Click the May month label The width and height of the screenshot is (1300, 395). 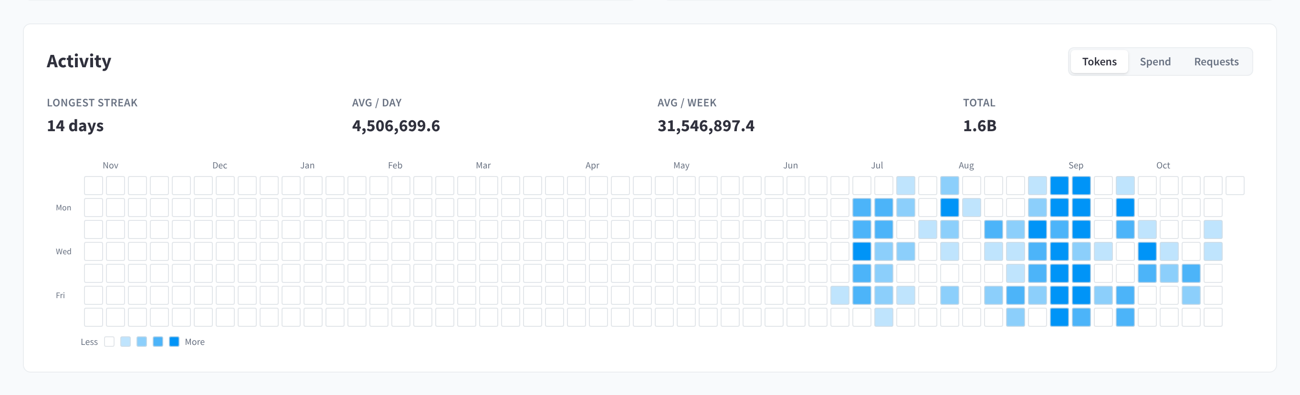pyautogui.click(x=681, y=166)
